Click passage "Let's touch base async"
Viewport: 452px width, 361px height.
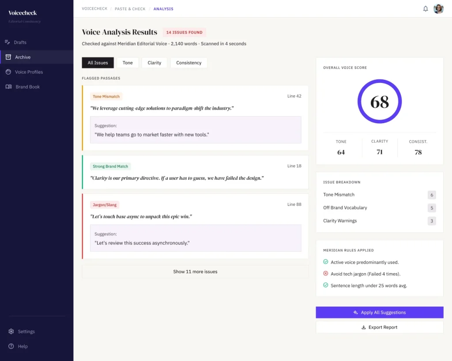tap(141, 216)
